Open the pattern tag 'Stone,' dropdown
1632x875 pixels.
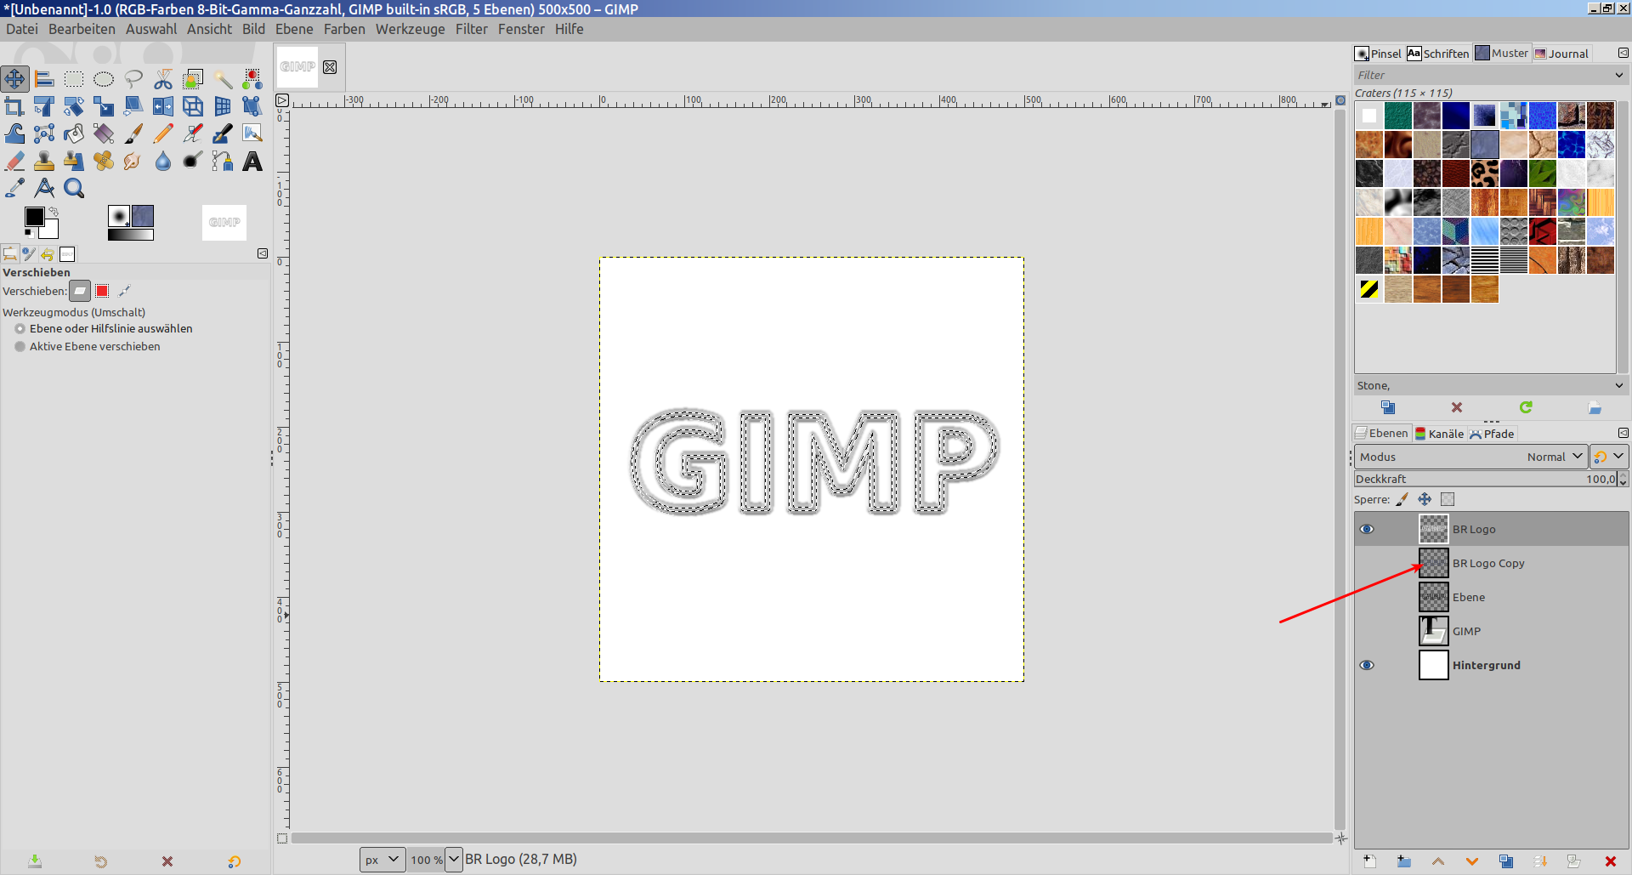pyautogui.click(x=1490, y=385)
